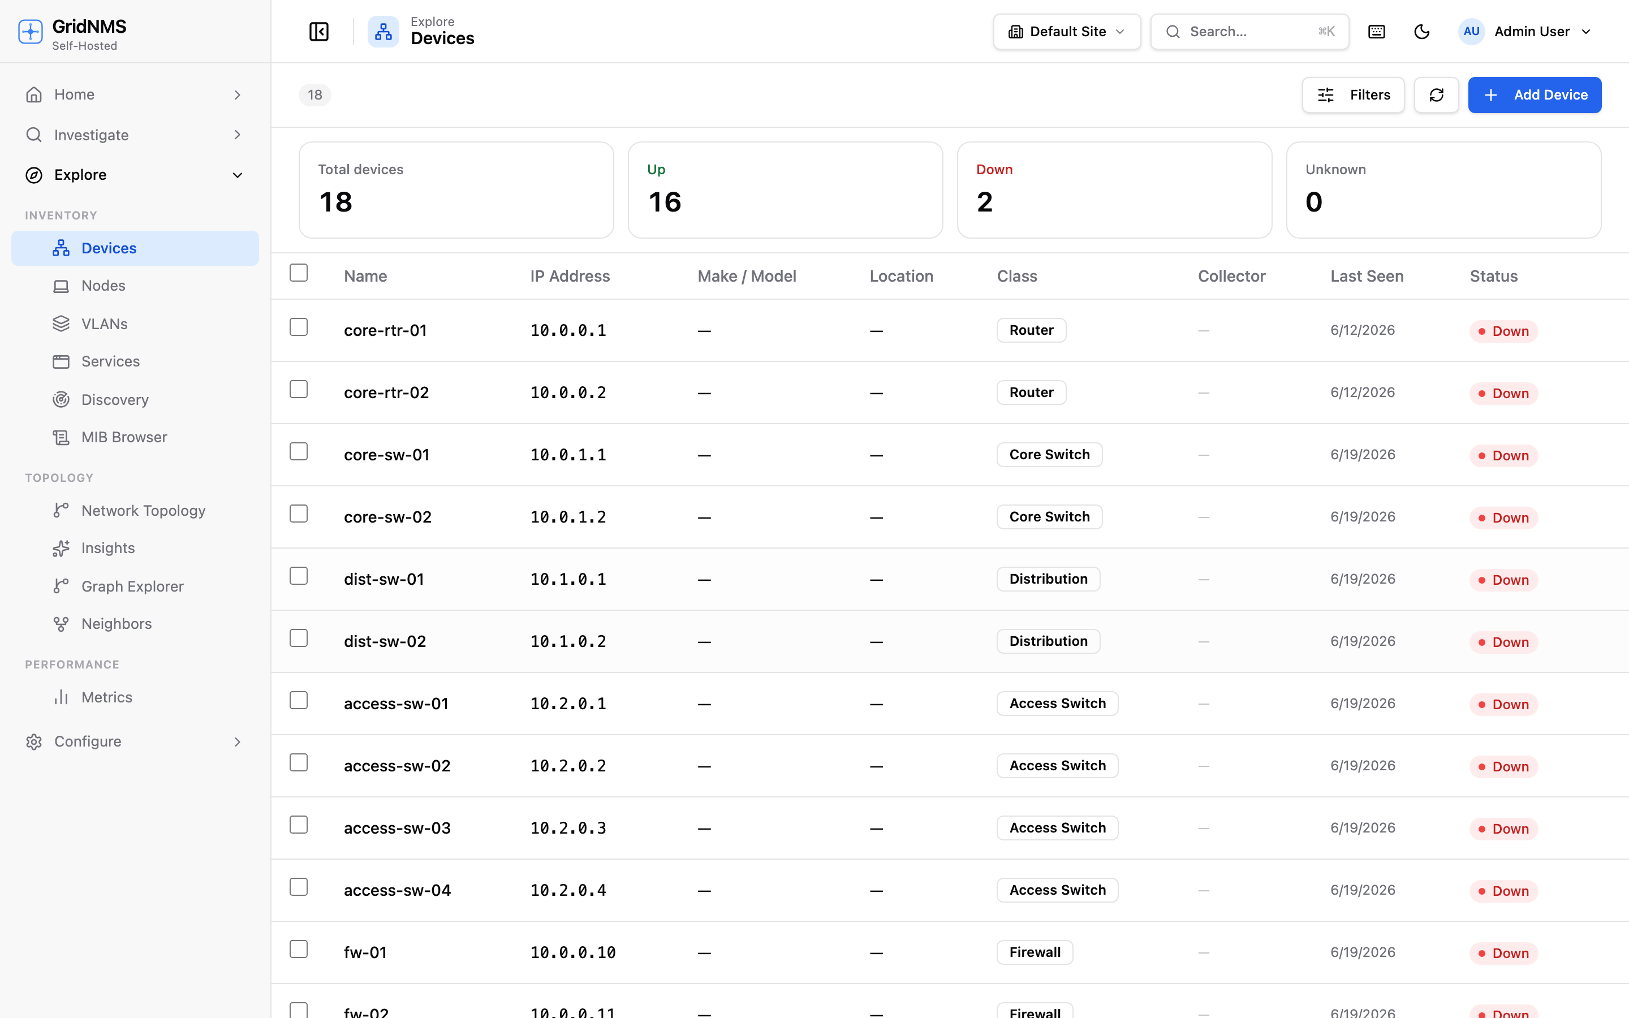Open VLANs in the sidebar
1629x1018 pixels.
(x=135, y=324)
